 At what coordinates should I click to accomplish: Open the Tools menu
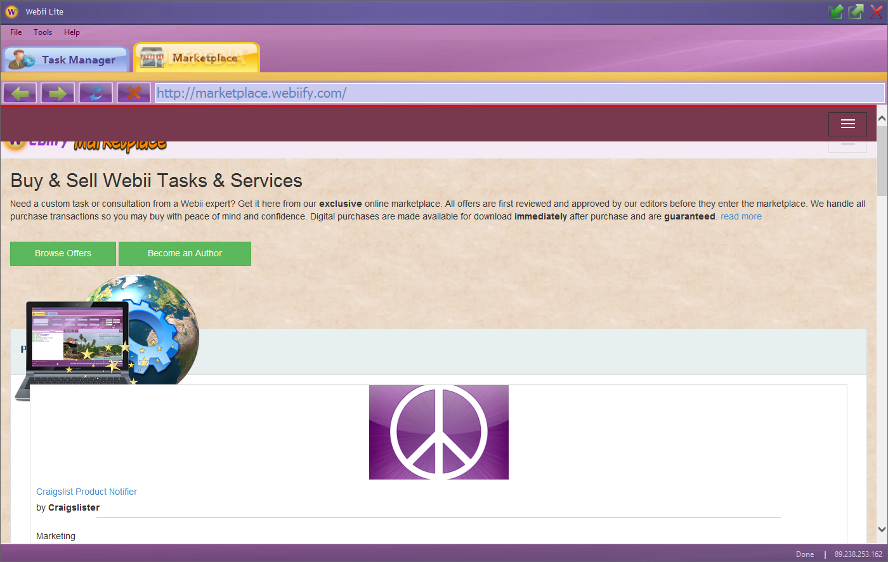pos(43,32)
